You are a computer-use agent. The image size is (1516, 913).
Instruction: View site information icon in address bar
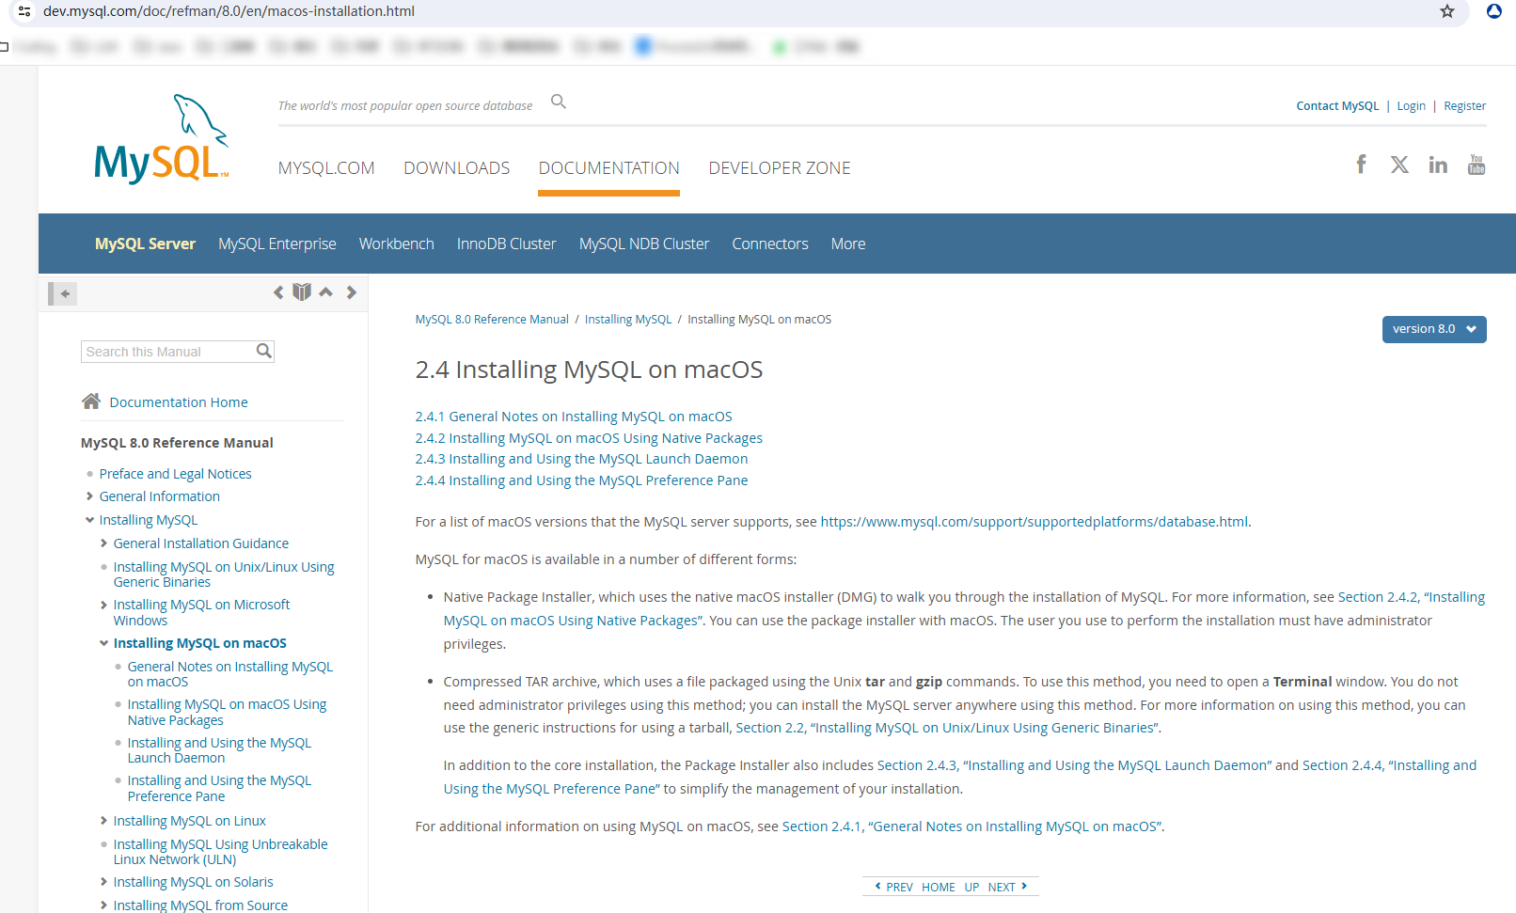click(24, 11)
